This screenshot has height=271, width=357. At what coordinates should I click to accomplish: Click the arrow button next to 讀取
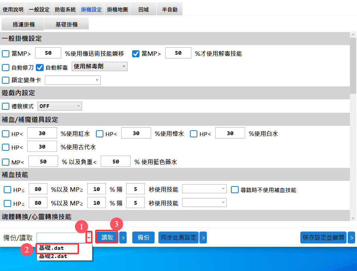coord(123,237)
